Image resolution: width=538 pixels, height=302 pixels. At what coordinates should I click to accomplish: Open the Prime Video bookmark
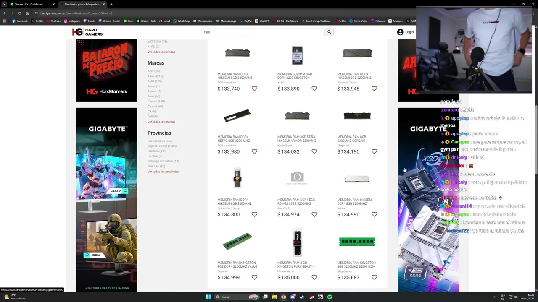pos(358,21)
